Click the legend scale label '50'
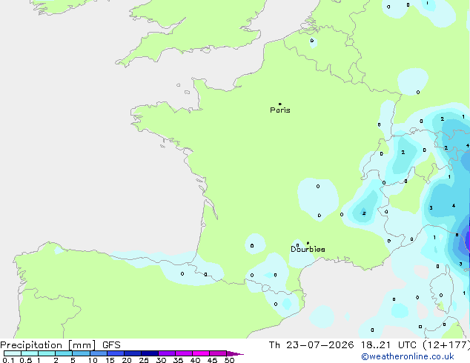The height and width of the screenshot is (363, 470). (x=229, y=360)
